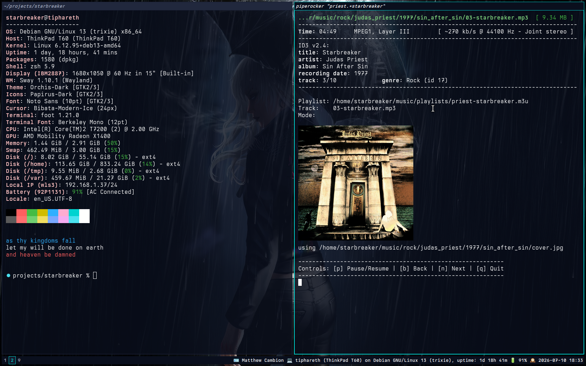Image resolution: width=586 pixels, height=366 pixels.
Task: Click the pink color block in top row
Action: (63, 213)
